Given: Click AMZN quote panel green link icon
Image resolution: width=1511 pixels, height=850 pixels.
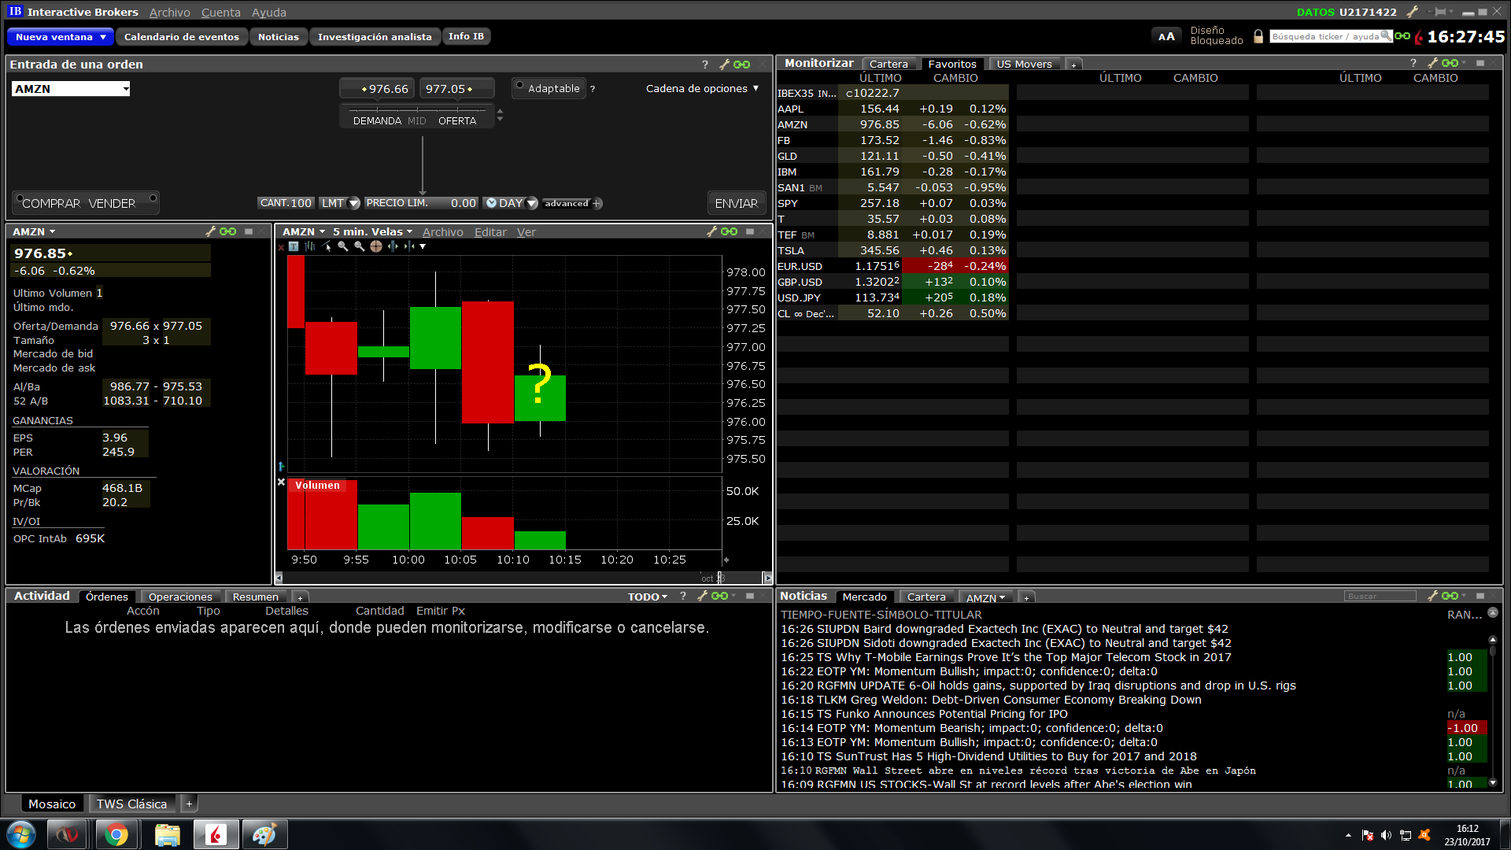Looking at the screenshot, I should [x=227, y=231].
